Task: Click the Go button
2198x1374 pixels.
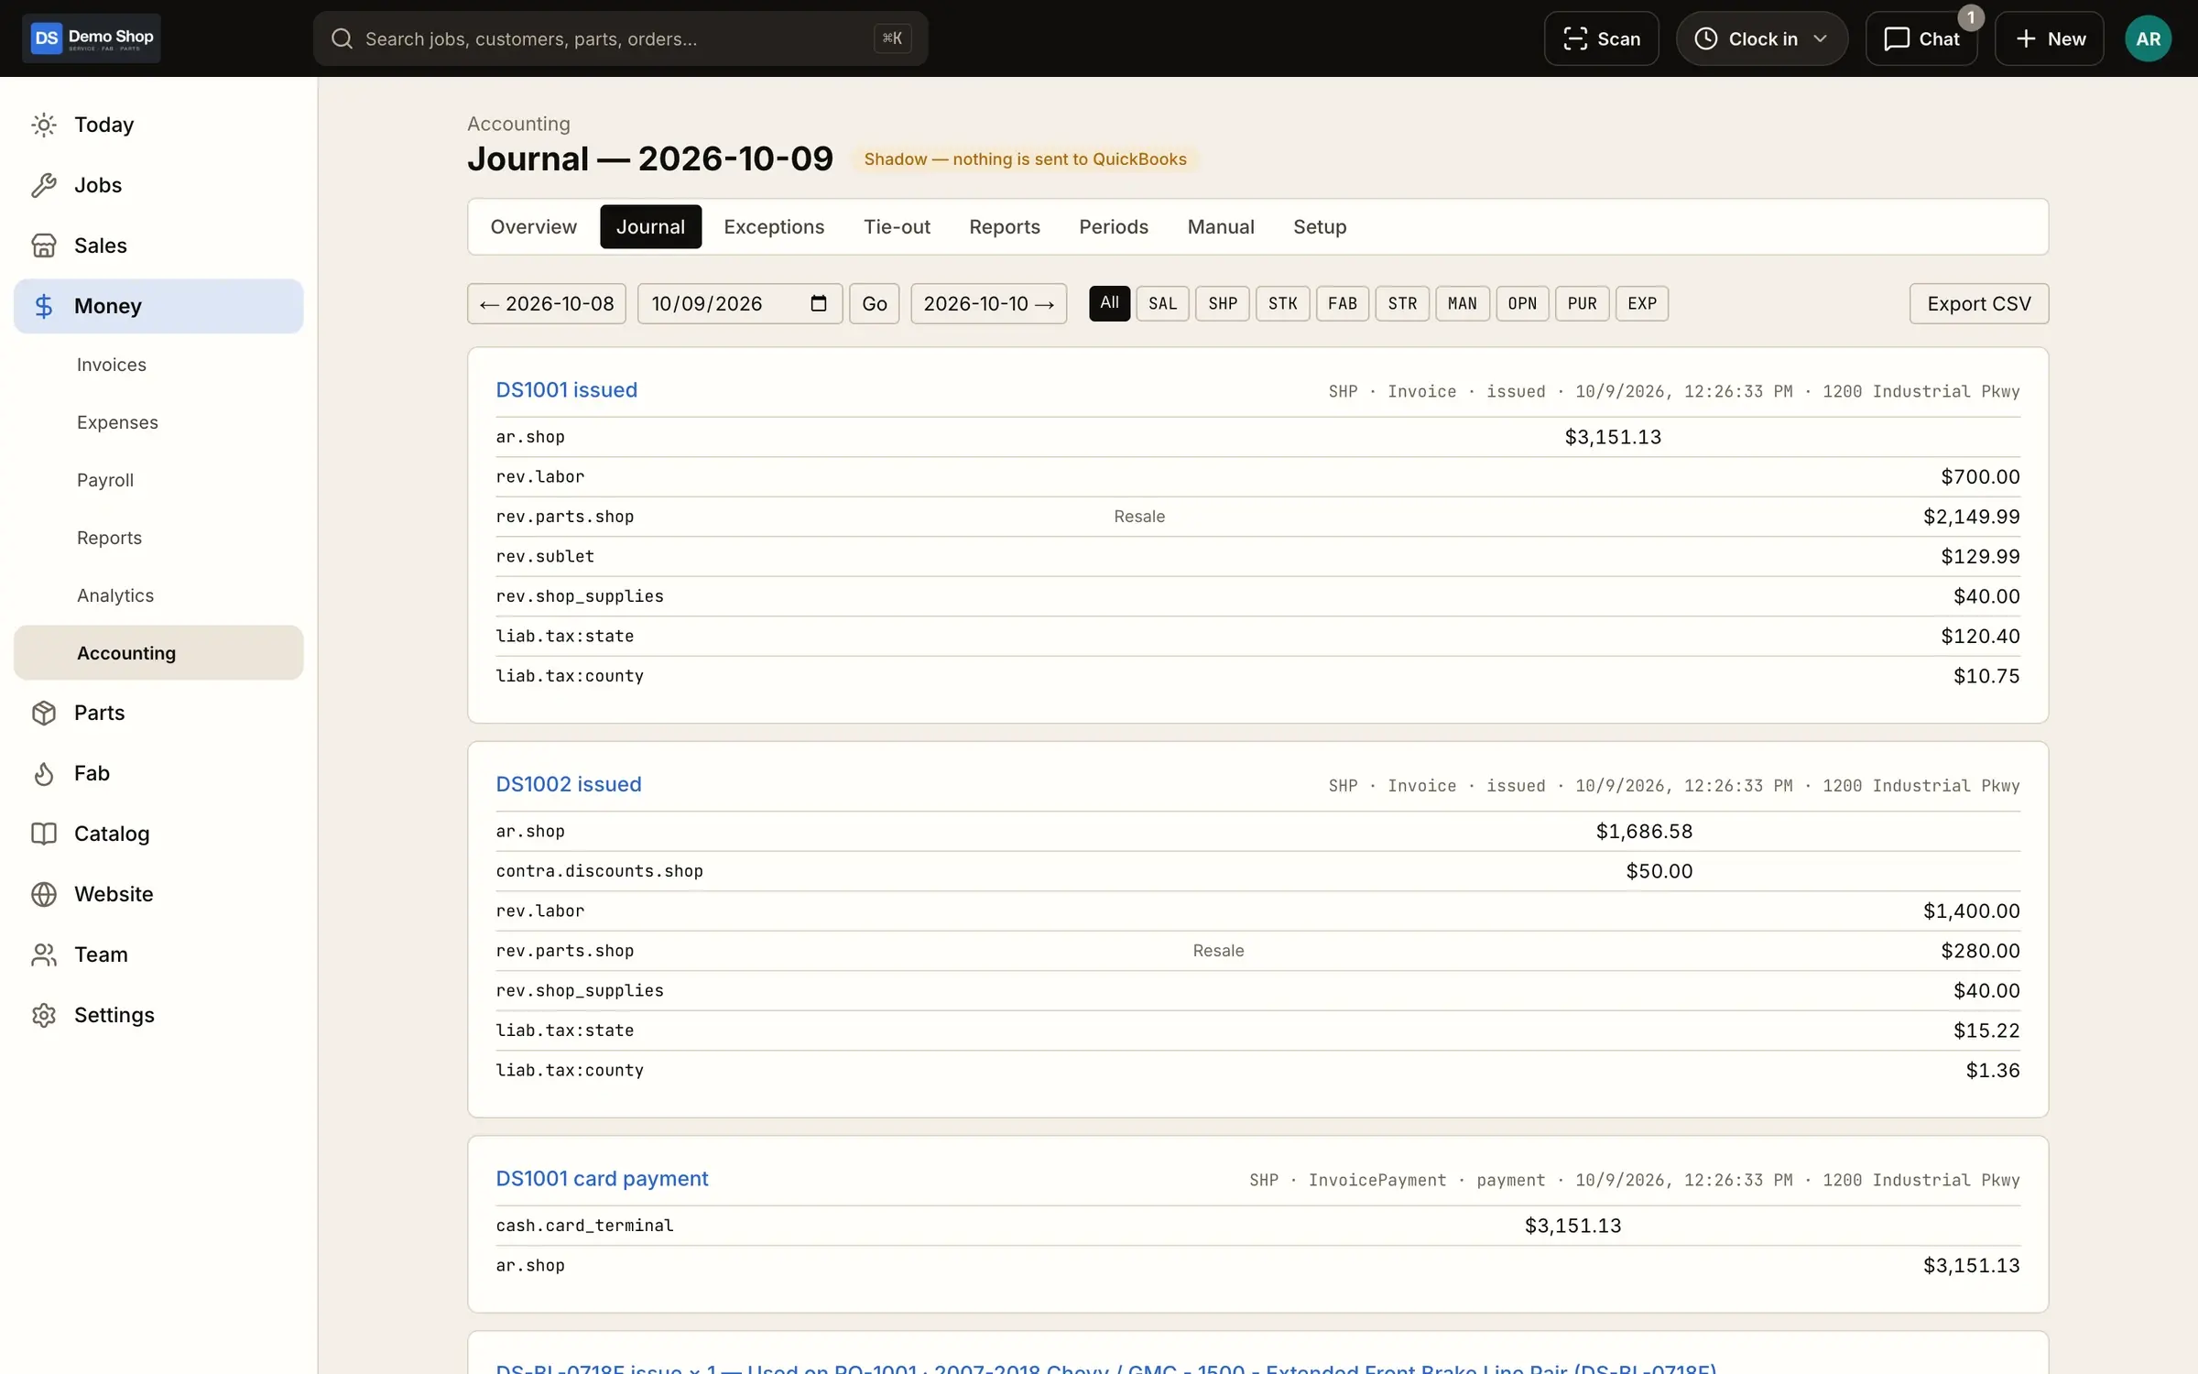Action: coord(874,303)
